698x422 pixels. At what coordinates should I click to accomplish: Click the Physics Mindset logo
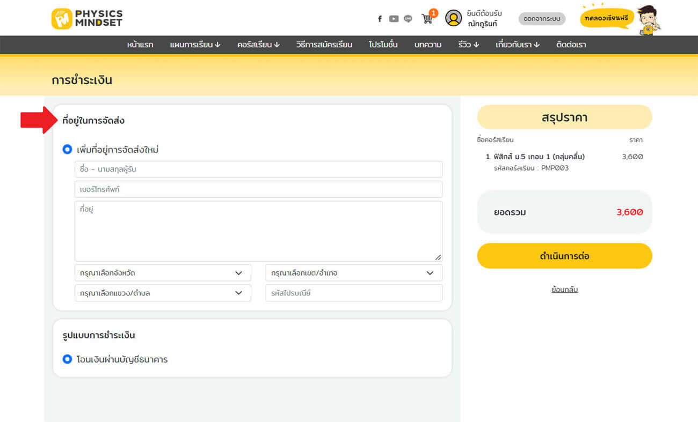pyautogui.click(x=87, y=18)
